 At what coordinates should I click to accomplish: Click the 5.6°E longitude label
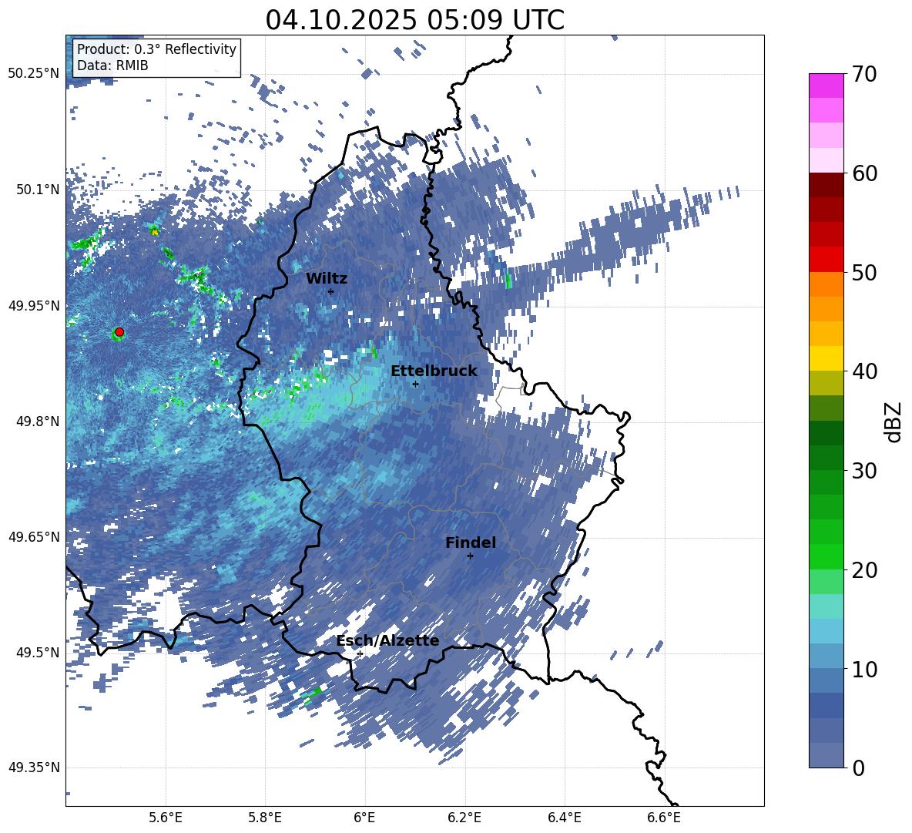166,818
